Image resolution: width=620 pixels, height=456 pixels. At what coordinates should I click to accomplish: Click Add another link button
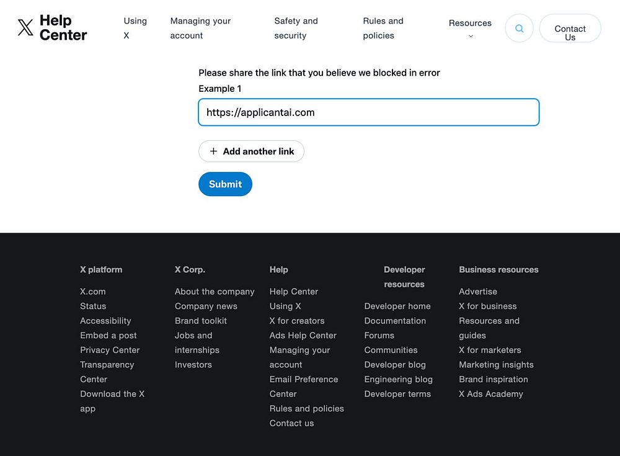pyautogui.click(x=258, y=151)
